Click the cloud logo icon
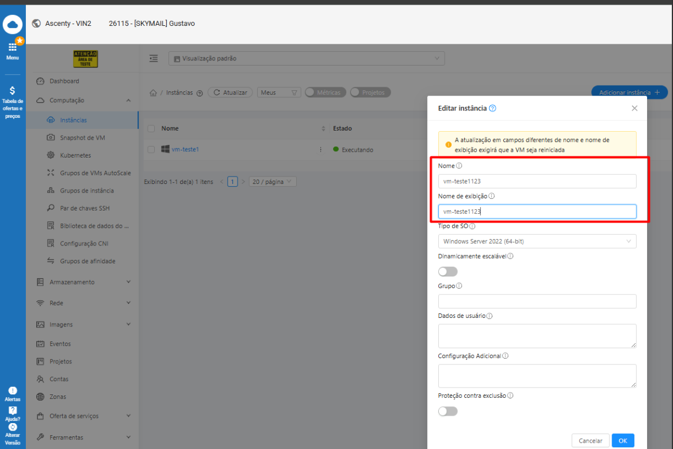Image resolution: width=673 pixels, height=449 pixels. [x=13, y=25]
